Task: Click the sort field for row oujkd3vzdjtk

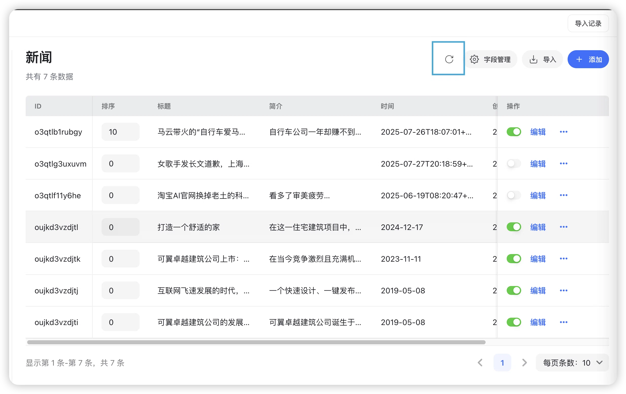Action: 120,259
